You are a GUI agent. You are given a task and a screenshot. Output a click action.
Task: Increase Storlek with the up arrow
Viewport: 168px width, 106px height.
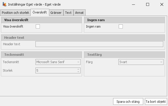[x=78, y=69]
